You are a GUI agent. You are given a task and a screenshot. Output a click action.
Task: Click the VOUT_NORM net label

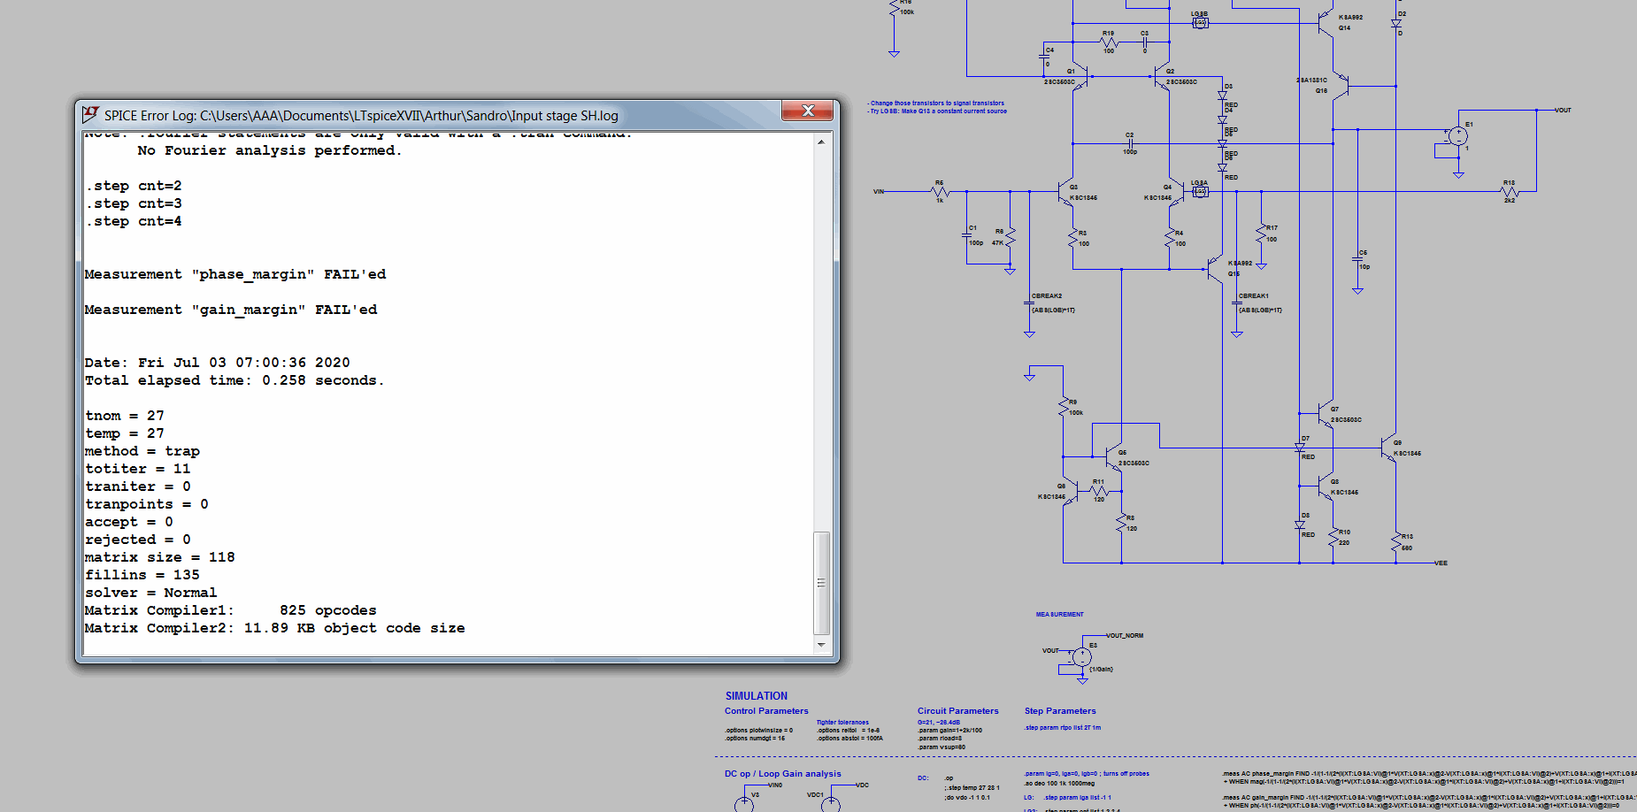1125,636
